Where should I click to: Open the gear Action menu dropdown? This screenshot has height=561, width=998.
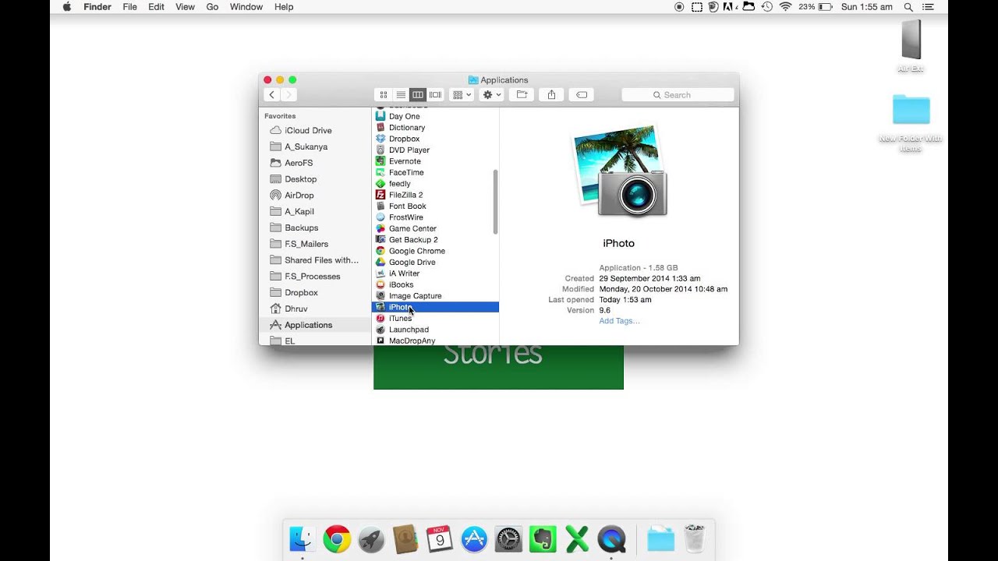[492, 95]
